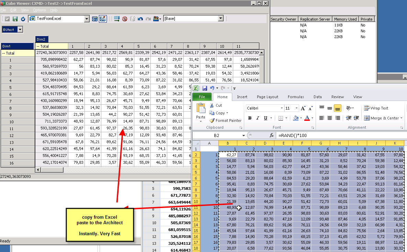
Task: Click the Merge & Center button
Action: tap(383, 118)
